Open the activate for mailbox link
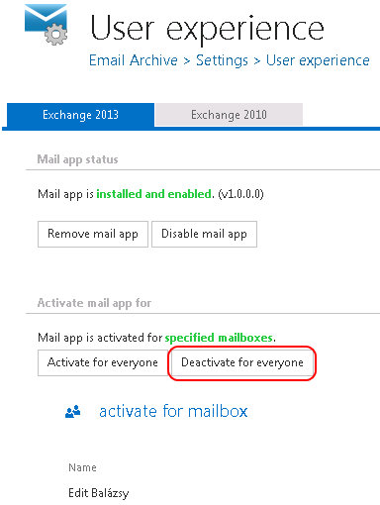Image resolution: width=380 pixels, height=505 pixels. click(x=173, y=411)
